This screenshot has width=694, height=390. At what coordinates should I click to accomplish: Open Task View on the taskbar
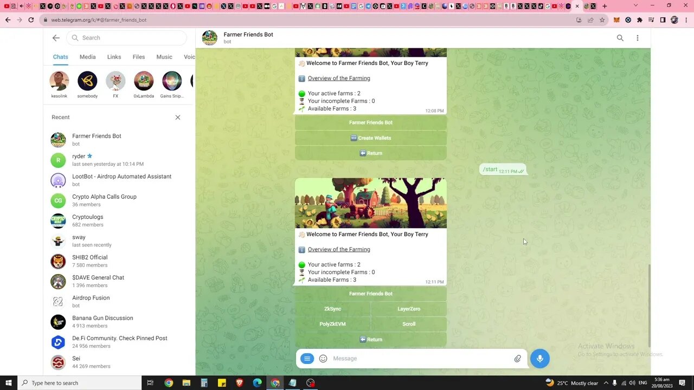pyautogui.click(x=150, y=383)
